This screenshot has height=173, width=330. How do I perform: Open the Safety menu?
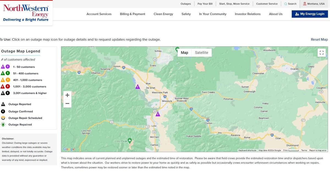pos(186,14)
